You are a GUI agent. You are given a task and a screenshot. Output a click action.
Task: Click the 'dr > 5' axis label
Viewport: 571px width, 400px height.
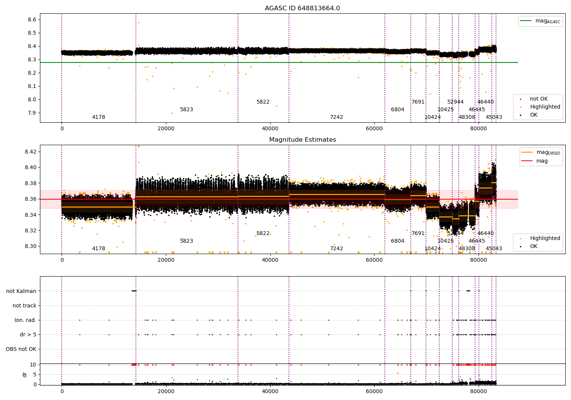point(28,334)
